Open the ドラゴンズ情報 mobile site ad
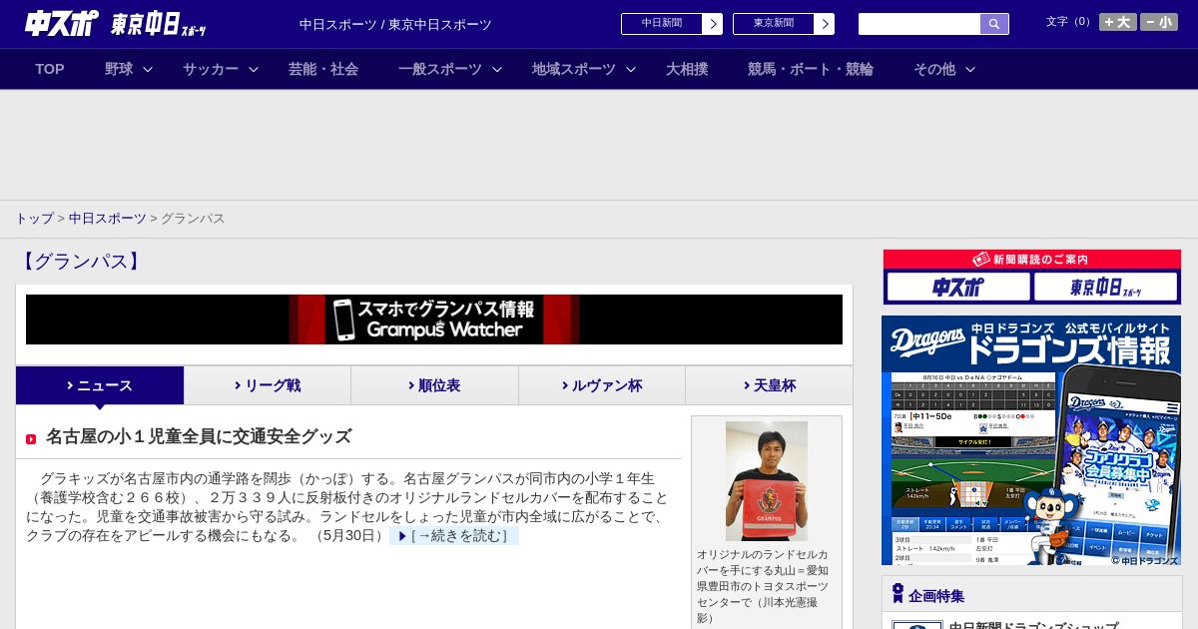This screenshot has width=1198, height=629. point(1031,440)
